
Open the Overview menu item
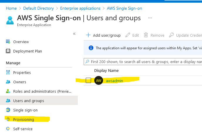coord(21,42)
